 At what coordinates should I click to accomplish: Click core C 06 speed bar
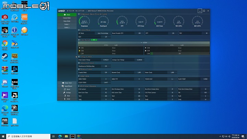coord(179,54)
